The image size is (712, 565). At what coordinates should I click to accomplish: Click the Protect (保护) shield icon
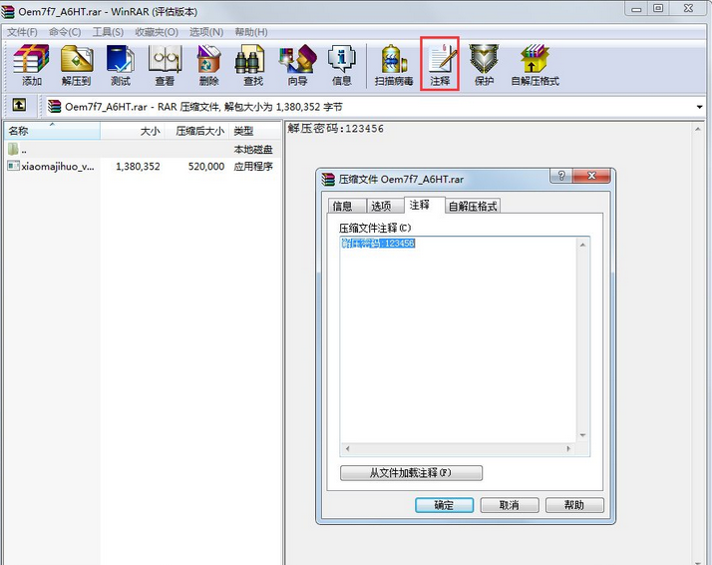pyautogui.click(x=484, y=65)
